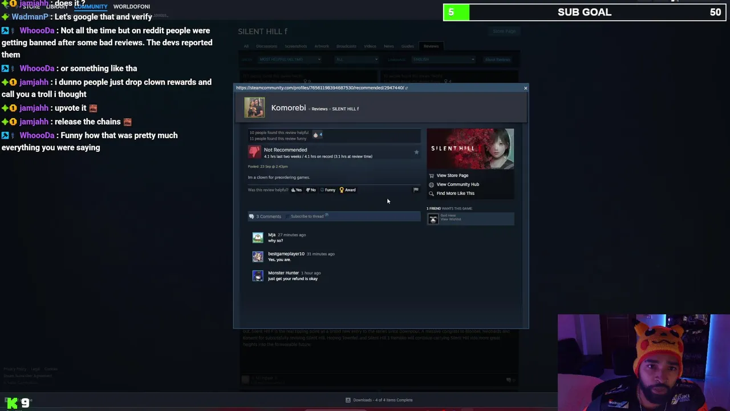
Task: Open Komorebi's profile name link
Action: [289, 108]
